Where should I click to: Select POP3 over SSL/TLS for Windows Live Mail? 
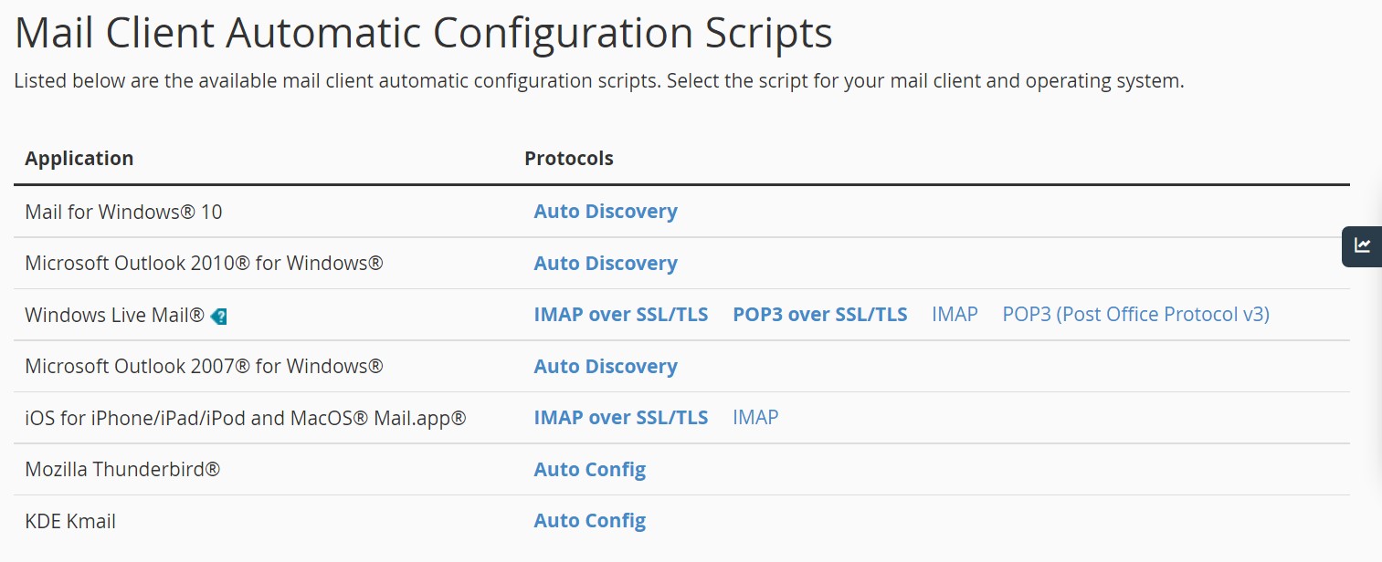click(820, 315)
